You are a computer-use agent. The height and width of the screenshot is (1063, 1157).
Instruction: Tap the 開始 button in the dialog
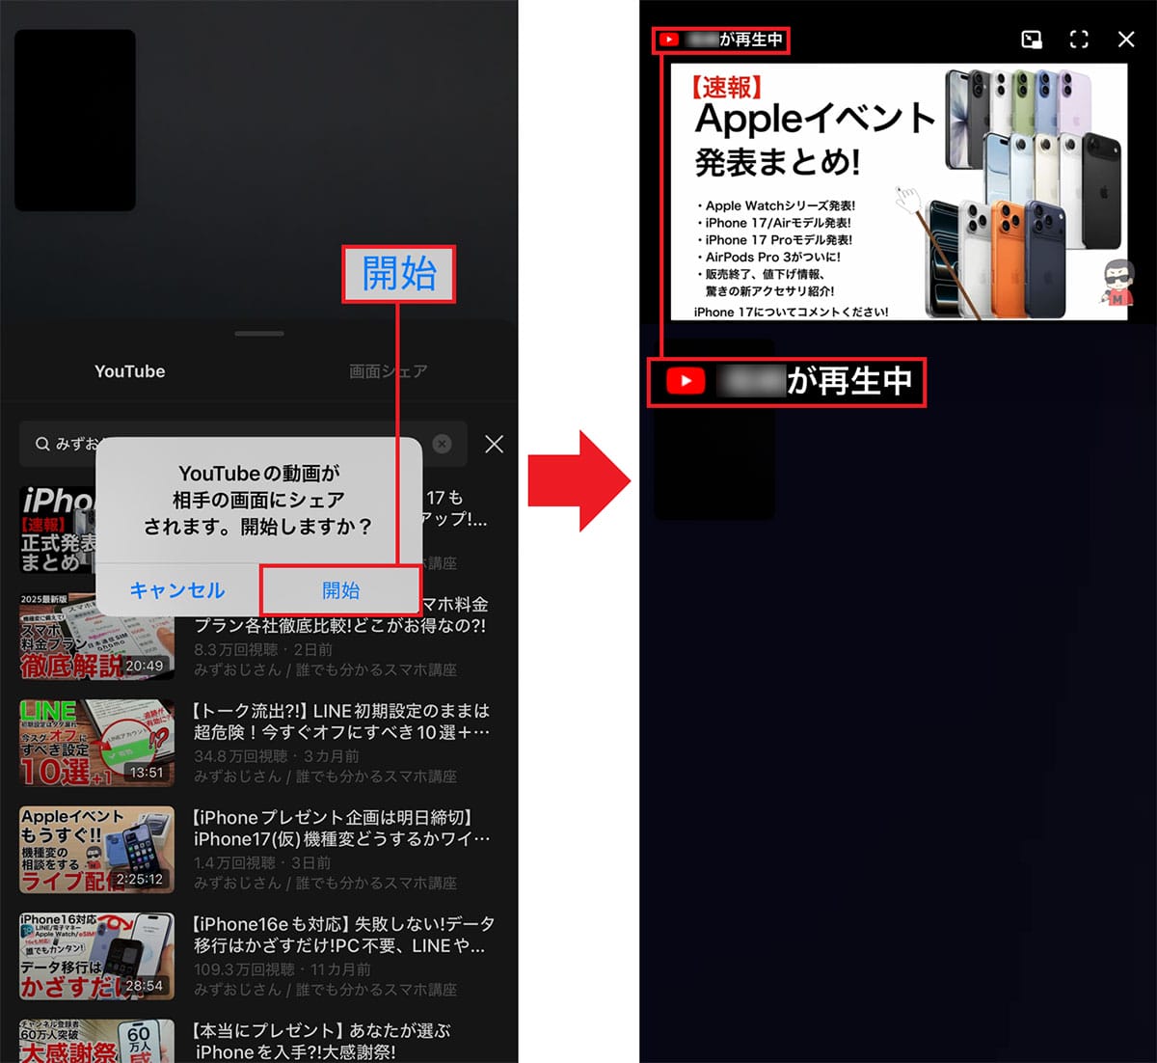point(340,590)
